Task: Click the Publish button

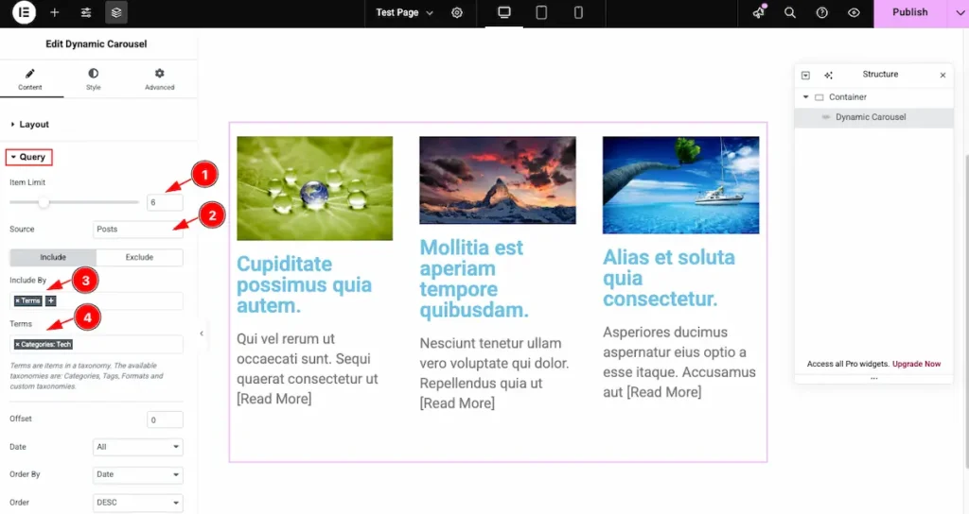Action: point(909,13)
